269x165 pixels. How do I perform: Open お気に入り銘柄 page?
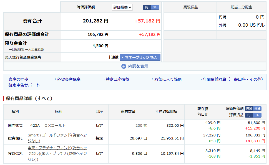[x=168, y=79]
